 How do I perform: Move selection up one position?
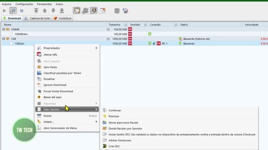click(x=45, y=10)
